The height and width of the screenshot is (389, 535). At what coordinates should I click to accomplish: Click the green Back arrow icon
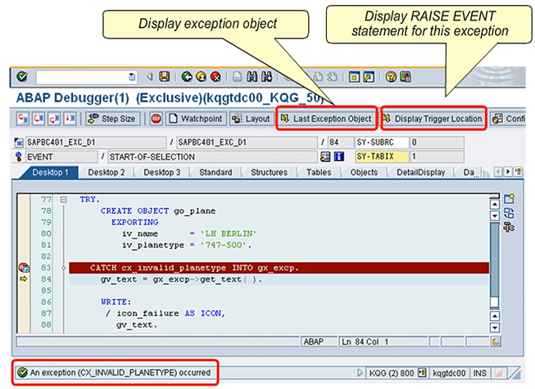coord(187,77)
